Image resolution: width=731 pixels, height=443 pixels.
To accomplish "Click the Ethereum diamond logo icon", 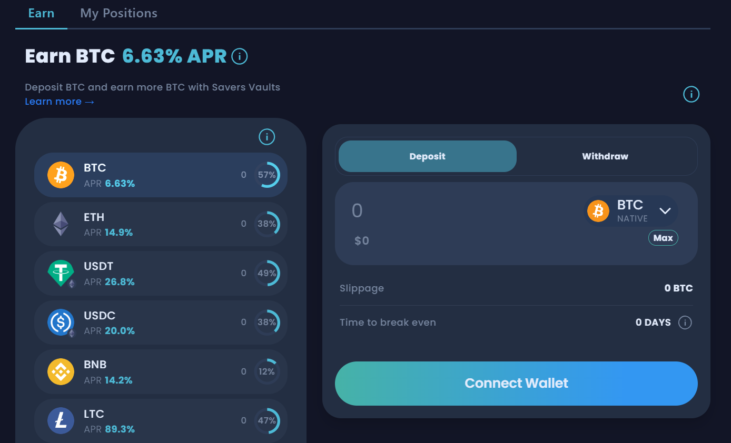I will tap(61, 224).
